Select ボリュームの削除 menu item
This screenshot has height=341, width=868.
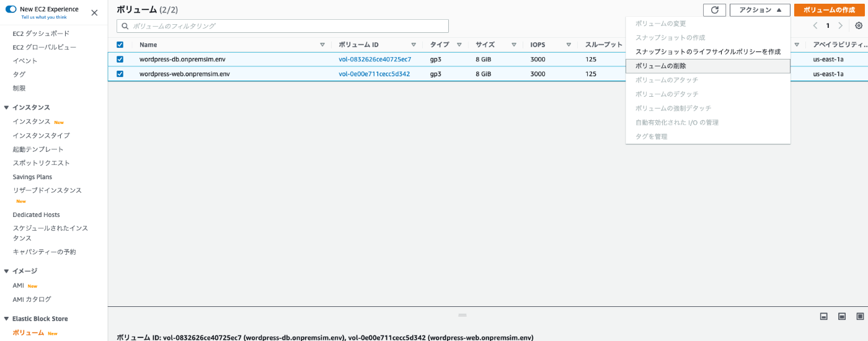coord(708,66)
